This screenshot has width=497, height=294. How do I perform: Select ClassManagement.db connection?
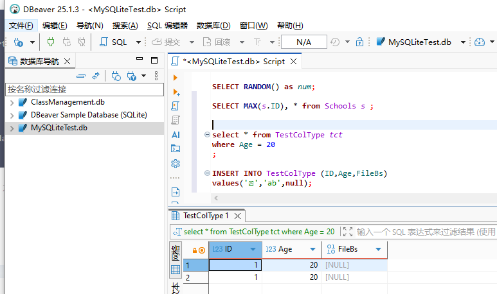68,102
